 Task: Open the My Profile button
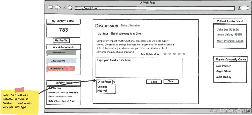tap(61, 41)
